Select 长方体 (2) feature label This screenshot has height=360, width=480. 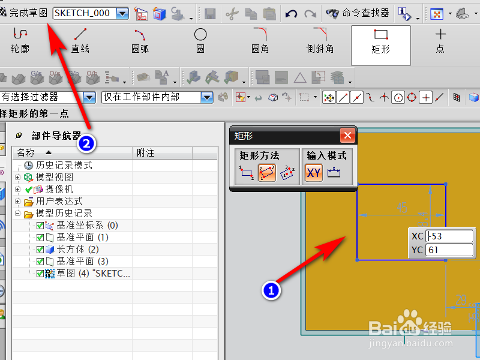(77, 250)
